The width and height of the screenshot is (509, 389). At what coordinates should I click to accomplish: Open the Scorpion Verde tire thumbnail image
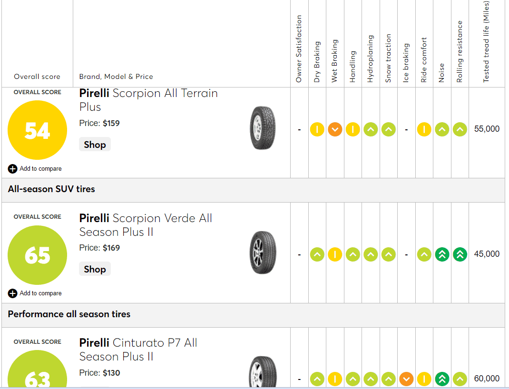pyautogui.click(x=263, y=253)
